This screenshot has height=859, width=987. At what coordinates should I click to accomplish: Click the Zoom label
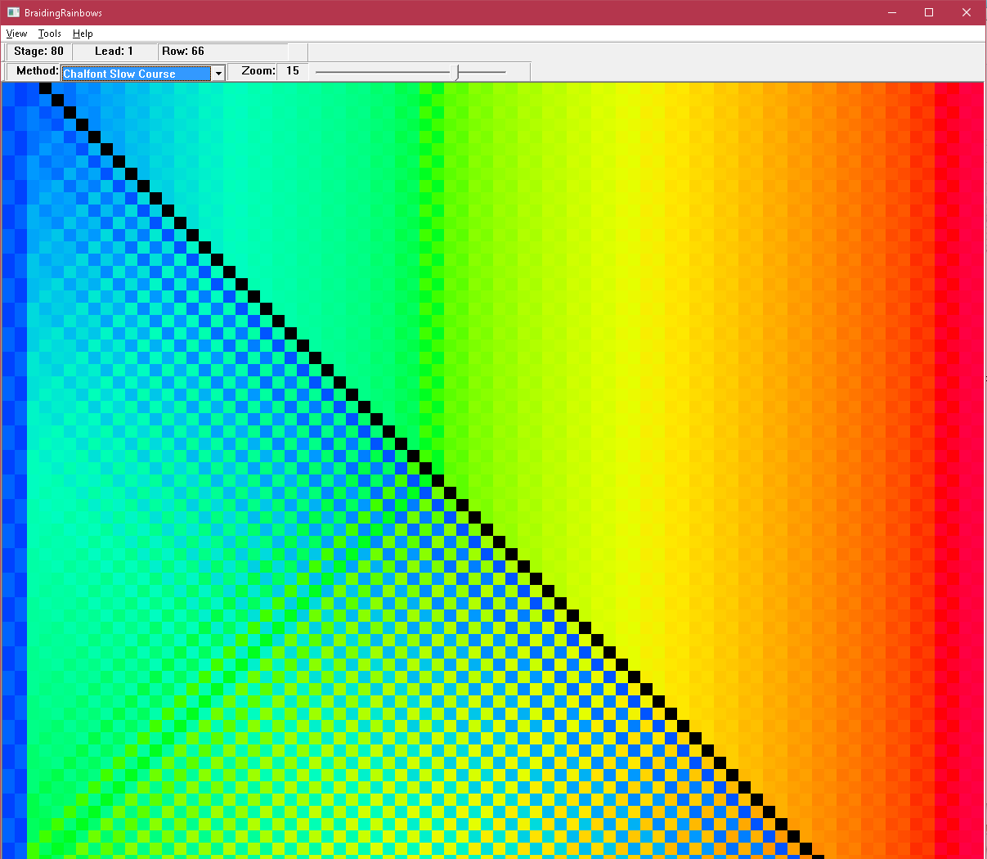click(258, 71)
